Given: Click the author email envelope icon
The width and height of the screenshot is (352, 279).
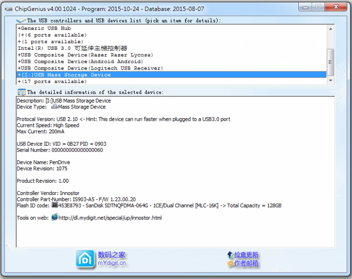Looking at the screenshot, I should click(230, 263).
